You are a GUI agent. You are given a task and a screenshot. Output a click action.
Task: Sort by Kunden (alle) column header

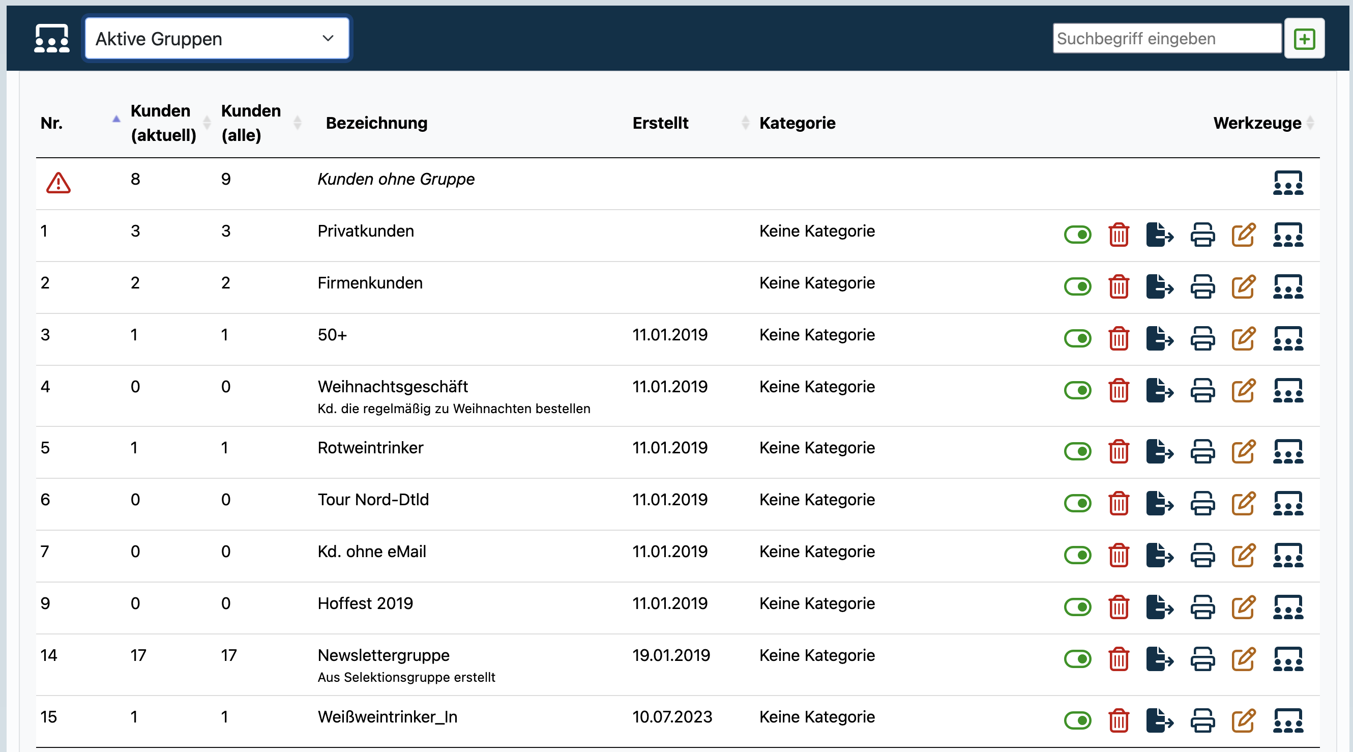tap(251, 123)
